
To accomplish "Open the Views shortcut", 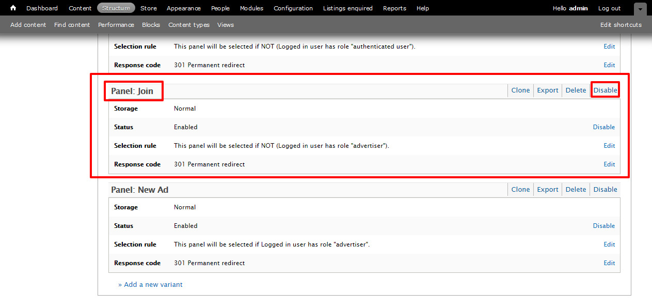I will coord(226,25).
